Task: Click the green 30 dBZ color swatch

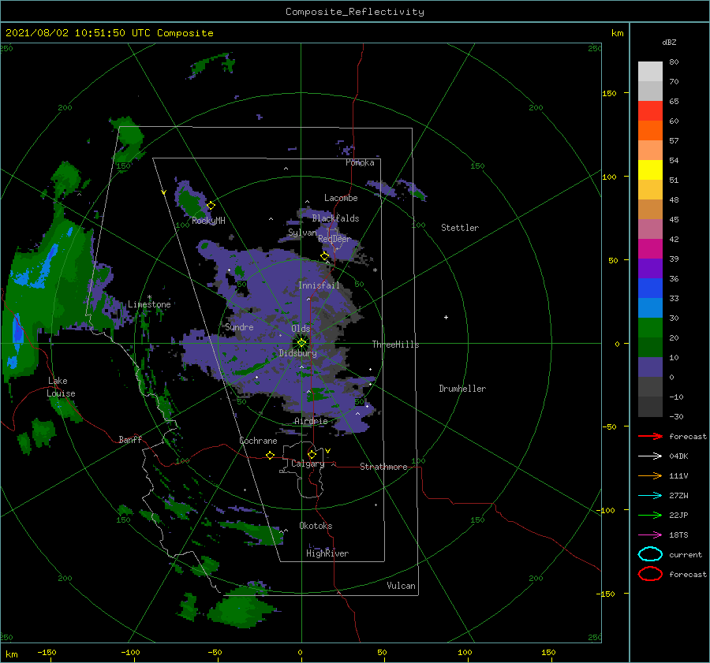Action: [x=650, y=327]
